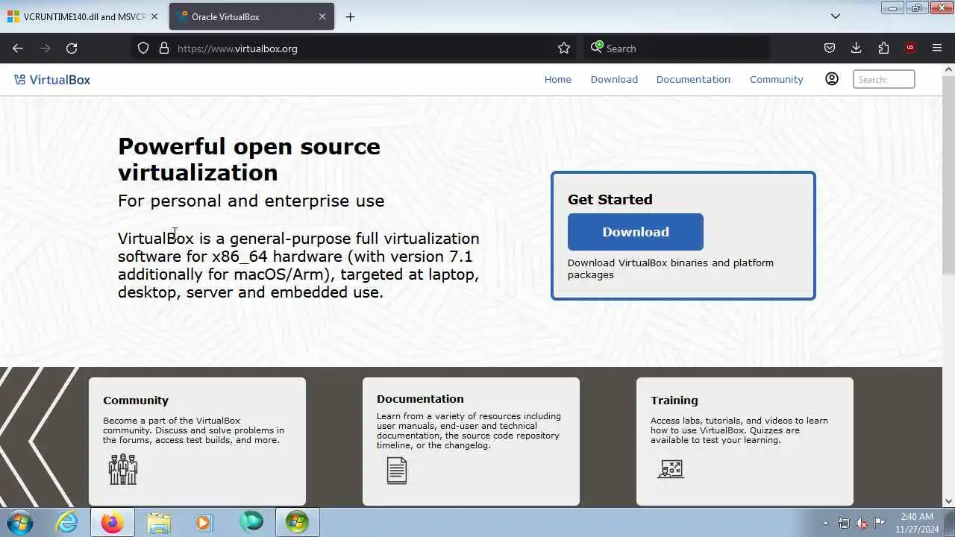Screen dimensions: 955x537
Task: Open the Documentation navigation link
Action: tap(693, 79)
